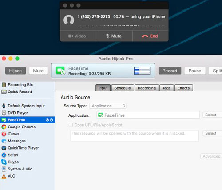Image resolution: width=222 pixels, height=190 pixels.
Task: Click the Recording Bin icon in sidebar
Action: [x=4, y=85]
